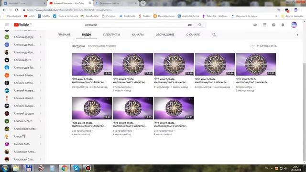The image size is (306, 172).
Task: Open the YouTube hamburger guide menu
Action: (7, 25)
